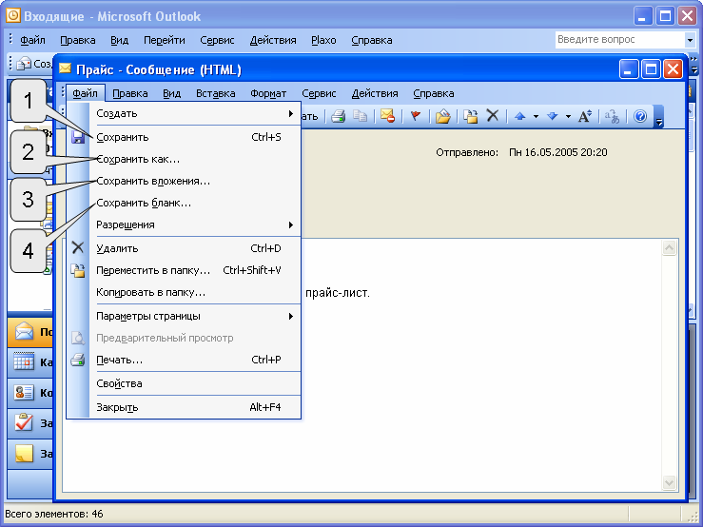The width and height of the screenshot is (703, 527).
Task: Click the X icon beside Удалить
Action: pos(78,247)
